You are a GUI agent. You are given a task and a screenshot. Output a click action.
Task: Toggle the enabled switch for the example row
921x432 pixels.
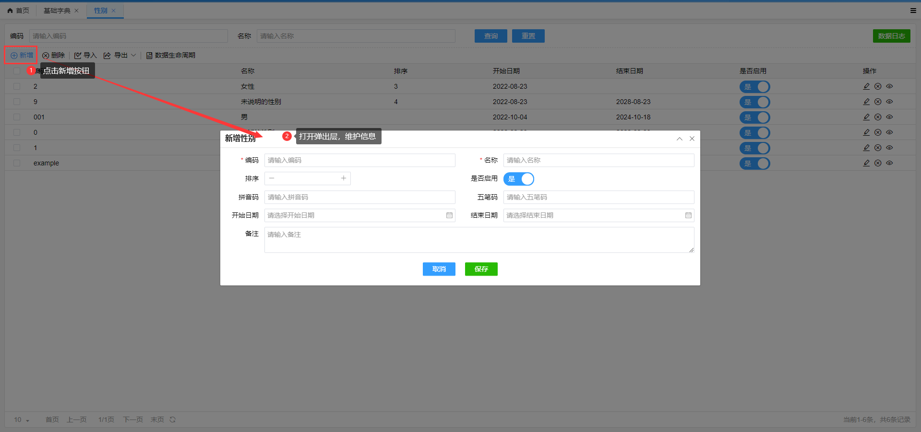point(754,163)
